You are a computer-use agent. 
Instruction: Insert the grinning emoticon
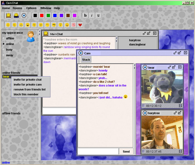[21, 25]
